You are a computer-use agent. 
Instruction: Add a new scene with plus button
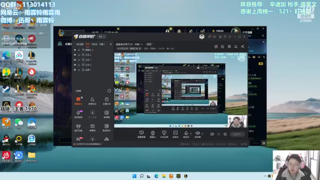[111, 44]
